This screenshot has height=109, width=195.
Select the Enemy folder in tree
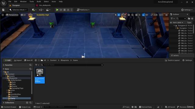click(x=14, y=86)
